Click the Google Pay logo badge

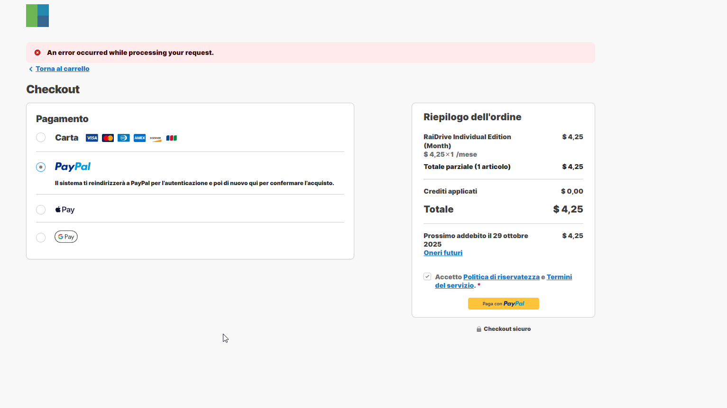[66, 237]
